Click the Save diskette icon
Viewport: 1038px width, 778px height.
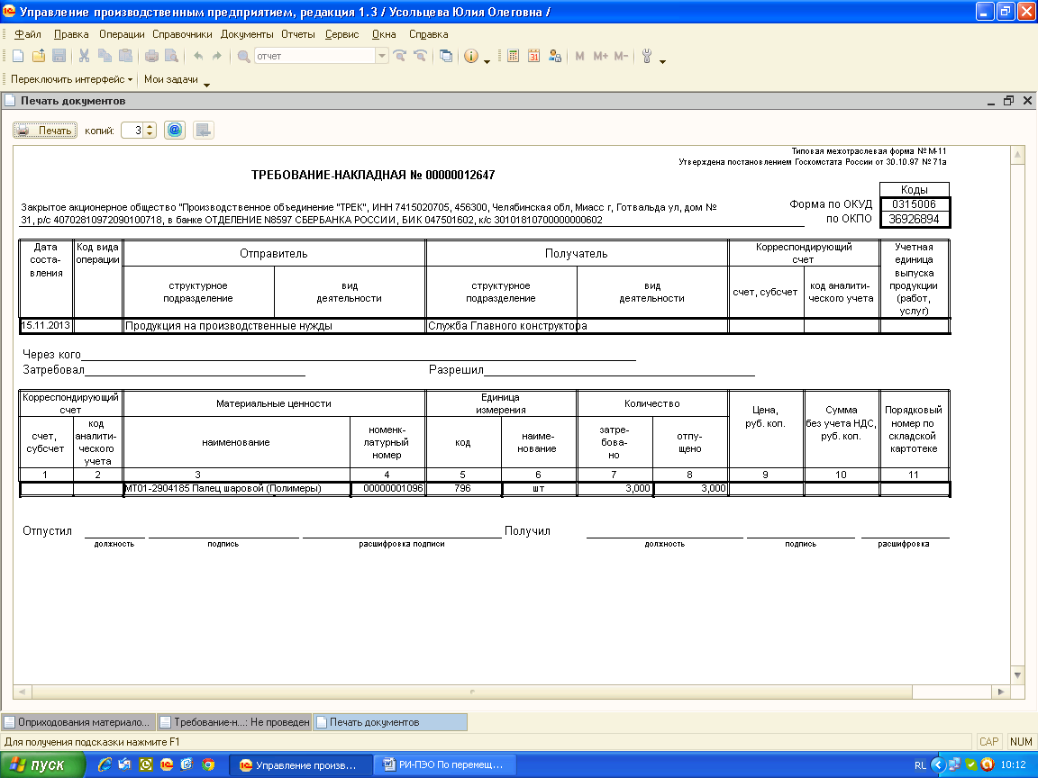(59, 56)
